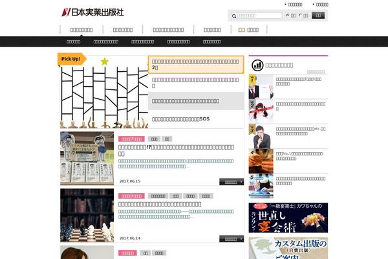Click the bar-chart ranking icon
Image resolution: width=388 pixels, height=259 pixels.
257,65
